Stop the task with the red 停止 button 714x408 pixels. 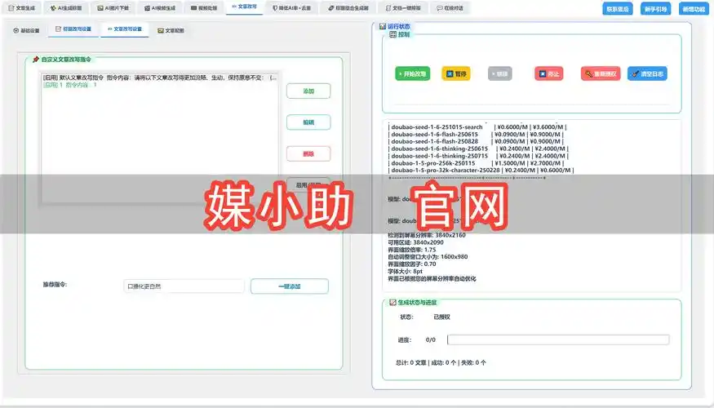548,73
